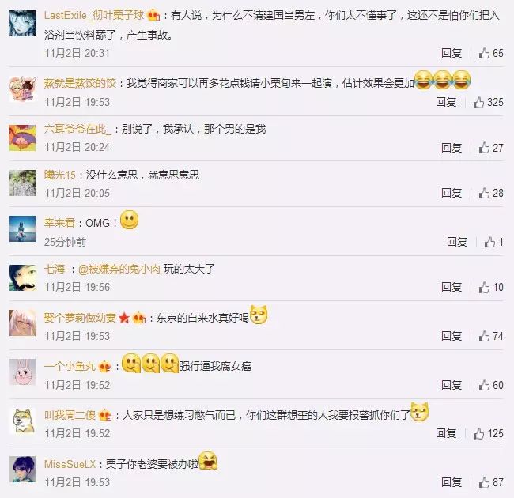Open LastExile_彻叶栗子球 profile username
The image size is (514, 498).
pos(94,15)
